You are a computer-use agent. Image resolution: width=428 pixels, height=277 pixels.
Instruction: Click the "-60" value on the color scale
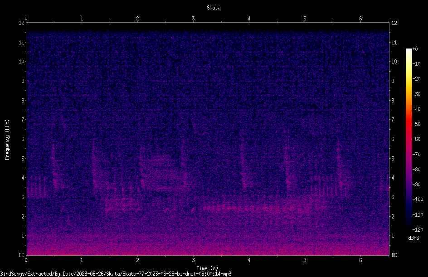(417, 139)
